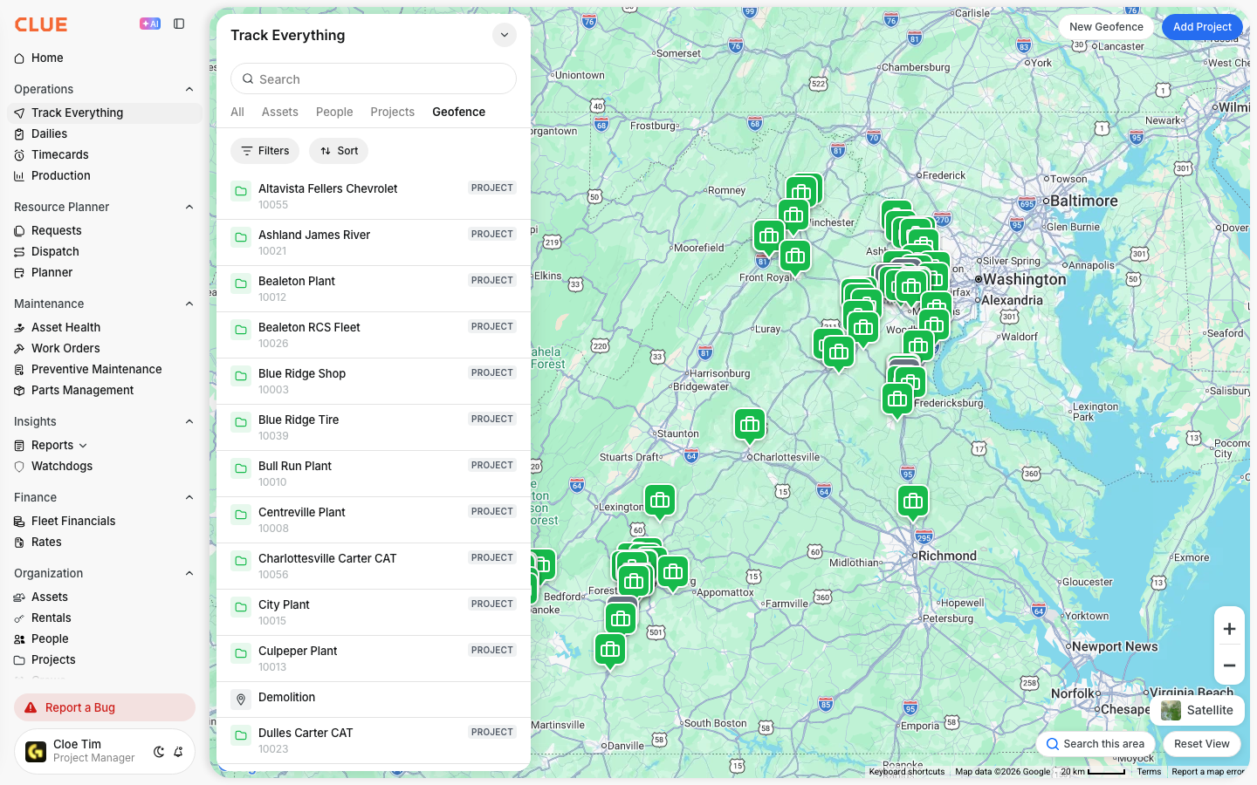Go to Dispatch in Resource Planner

tap(55, 251)
